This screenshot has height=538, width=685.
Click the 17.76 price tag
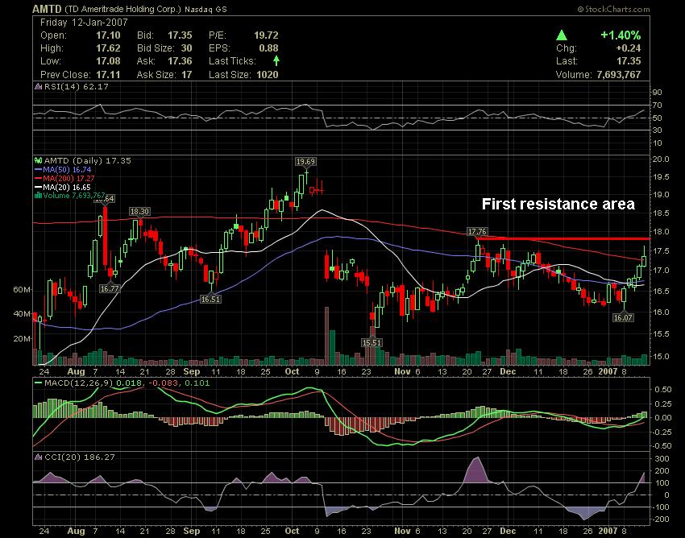(476, 232)
